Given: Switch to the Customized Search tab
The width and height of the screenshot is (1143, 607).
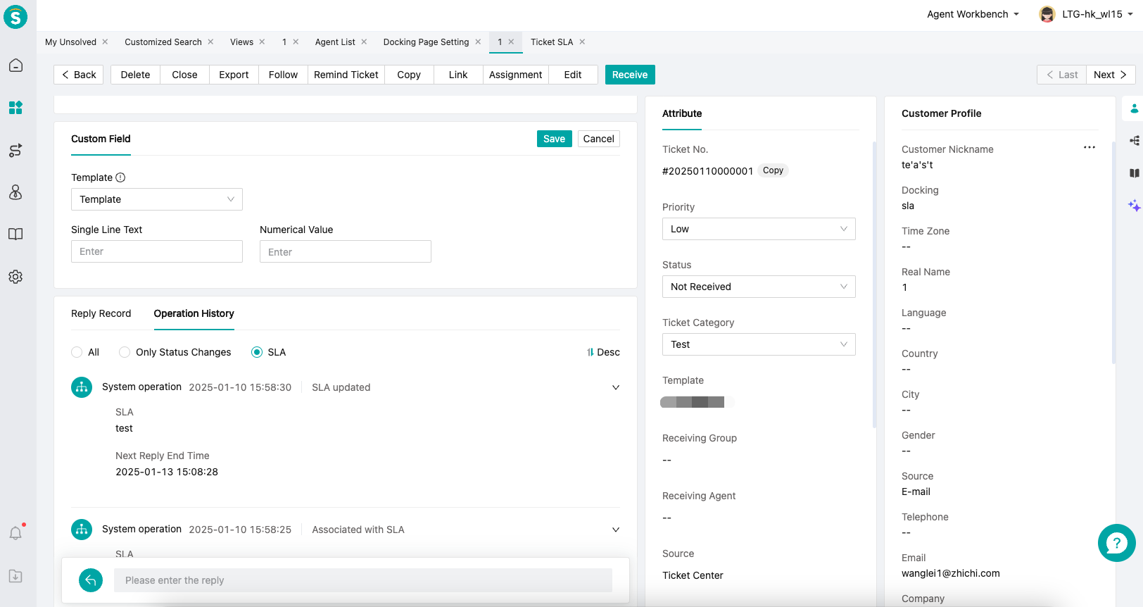Looking at the screenshot, I should coord(163,42).
